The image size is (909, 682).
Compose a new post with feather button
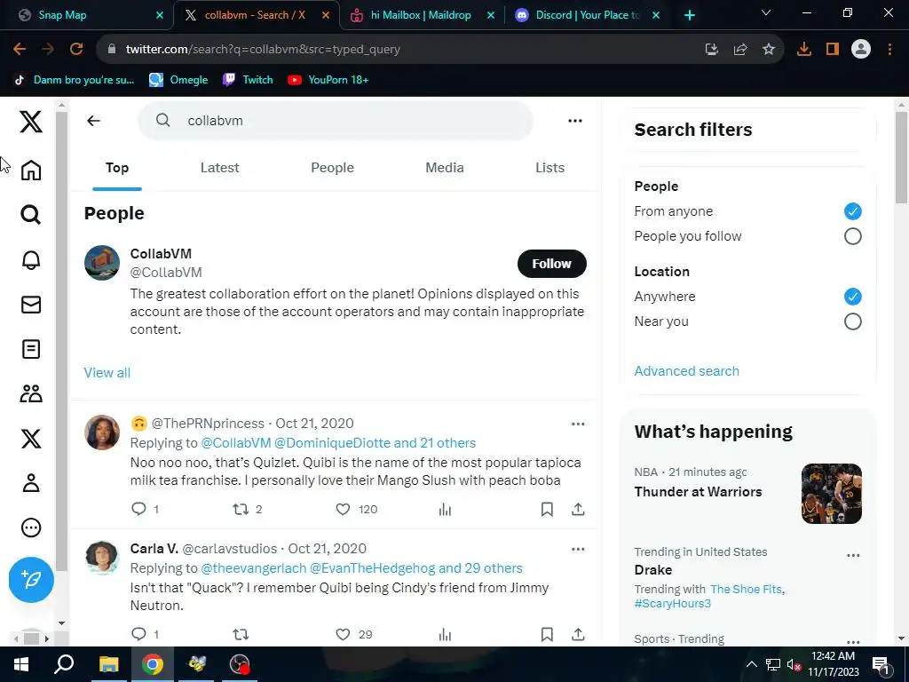coord(31,579)
